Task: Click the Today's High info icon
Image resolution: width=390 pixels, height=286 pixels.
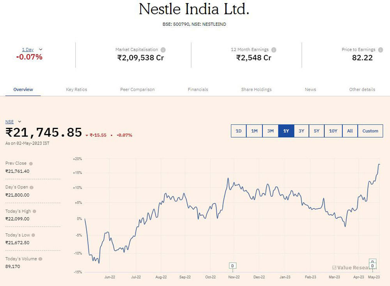Action: pos(34,211)
